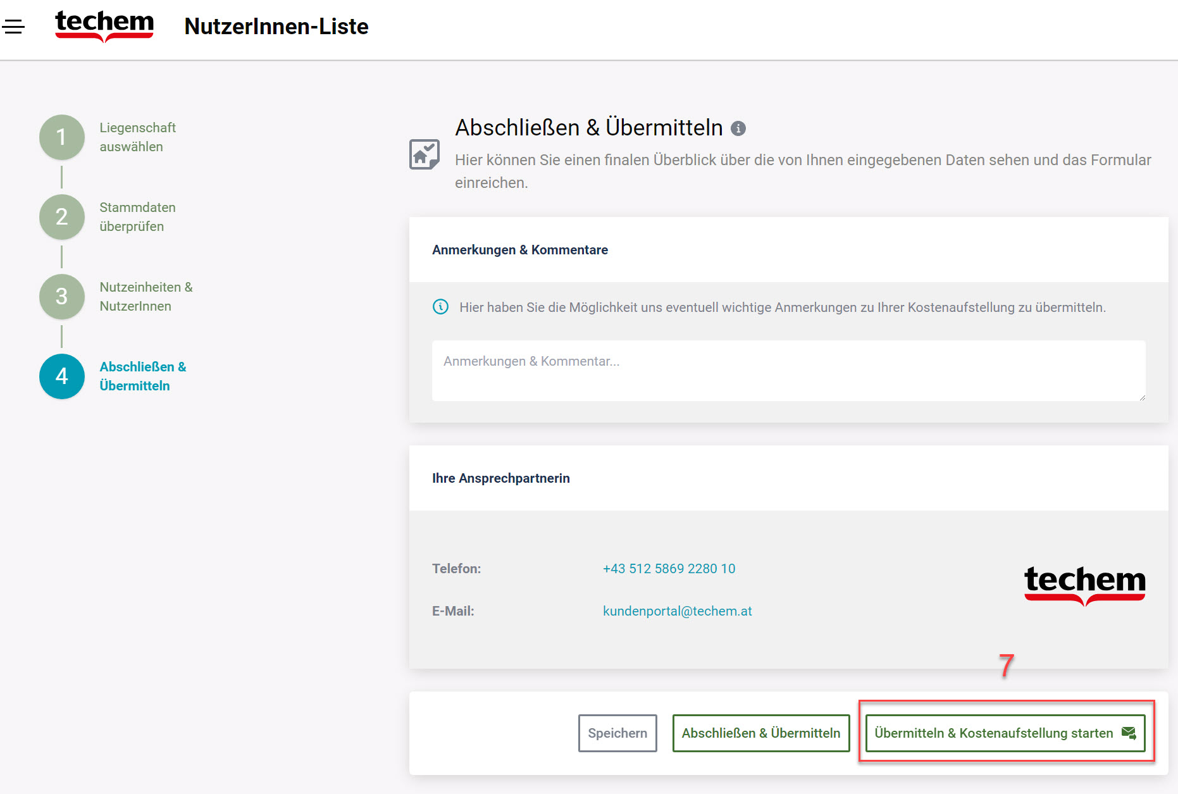Click the techem logo in header

104,26
